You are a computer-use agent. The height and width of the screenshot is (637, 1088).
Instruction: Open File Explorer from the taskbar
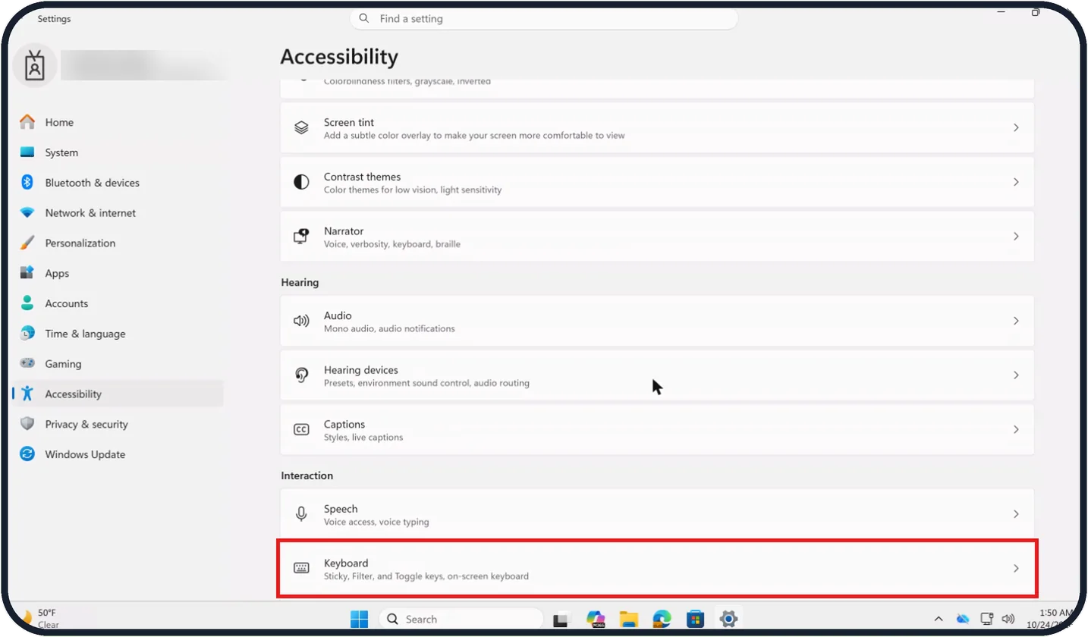628,619
